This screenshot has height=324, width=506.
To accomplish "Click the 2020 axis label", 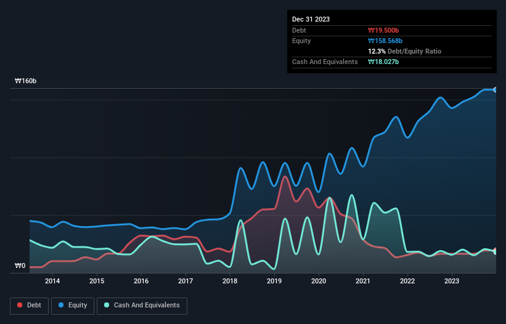I will 319,281.
